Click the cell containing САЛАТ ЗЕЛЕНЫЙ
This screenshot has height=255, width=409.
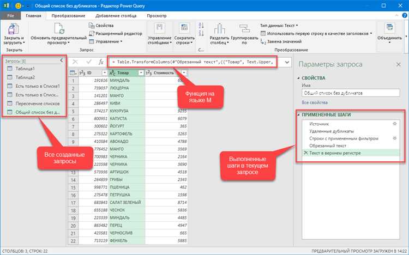coord(127,203)
